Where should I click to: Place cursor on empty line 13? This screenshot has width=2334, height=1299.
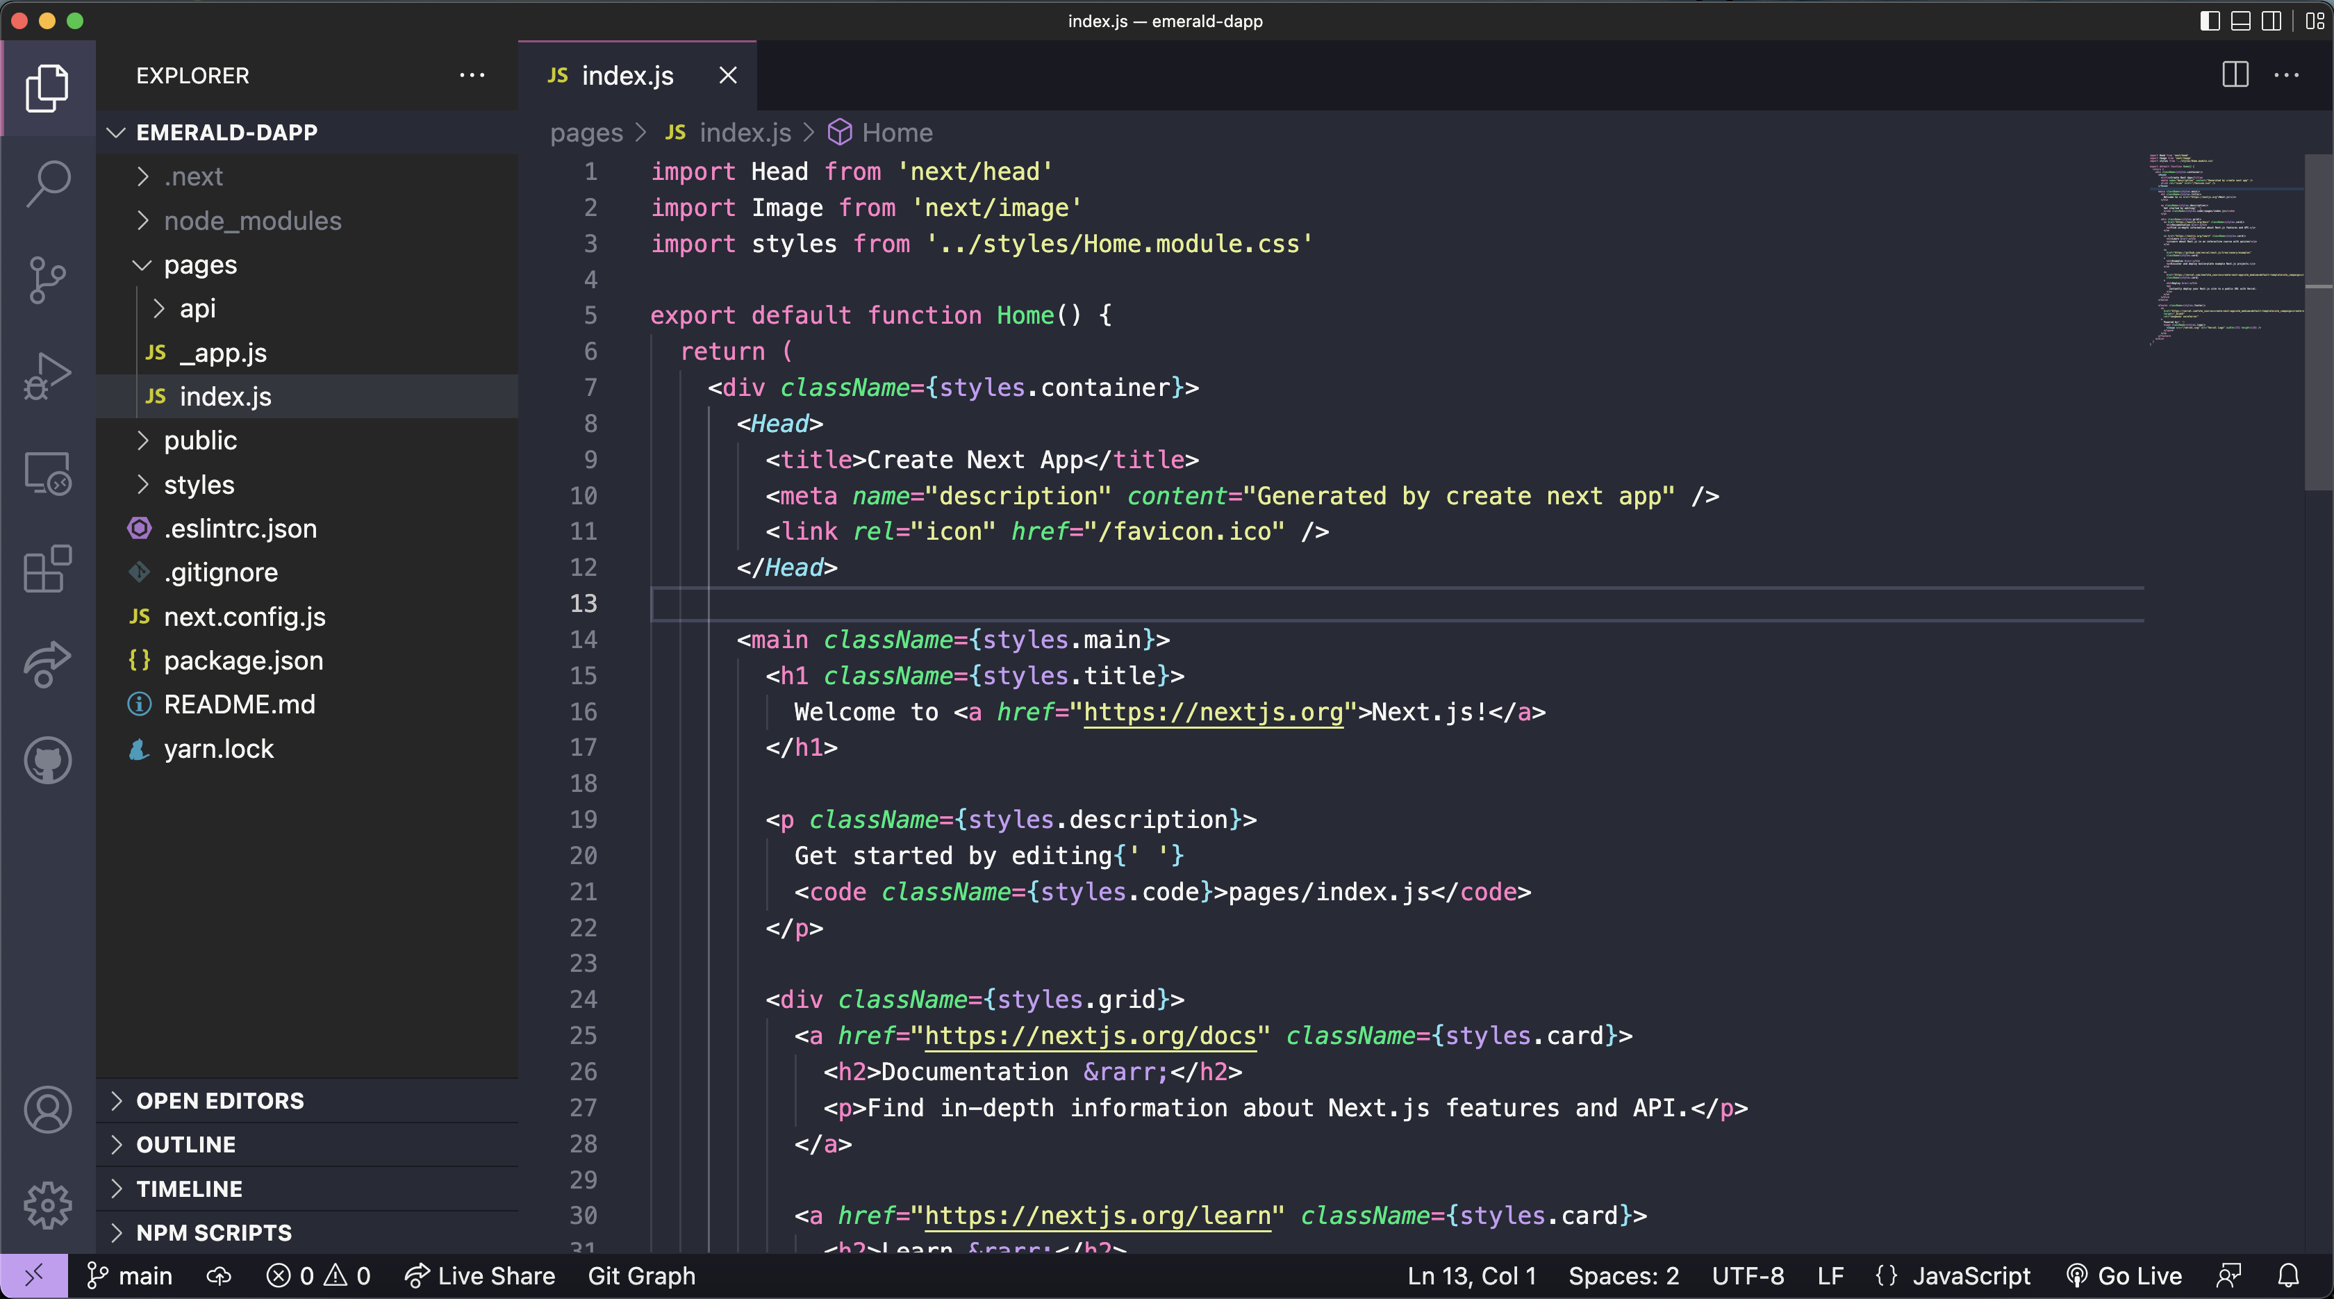tap(1396, 603)
